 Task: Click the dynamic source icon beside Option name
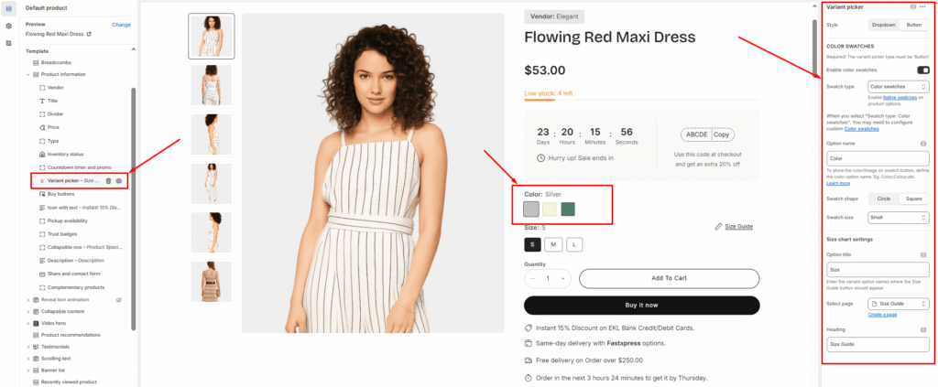pos(923,144)
